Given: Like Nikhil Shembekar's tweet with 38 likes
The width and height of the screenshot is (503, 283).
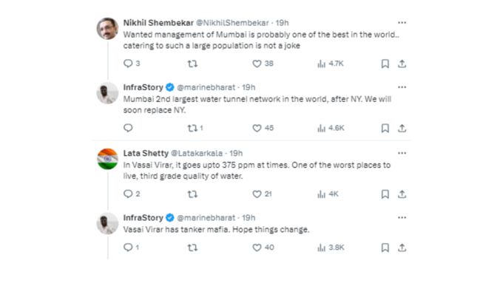Looking at the screenshot, I should point(257,64).
